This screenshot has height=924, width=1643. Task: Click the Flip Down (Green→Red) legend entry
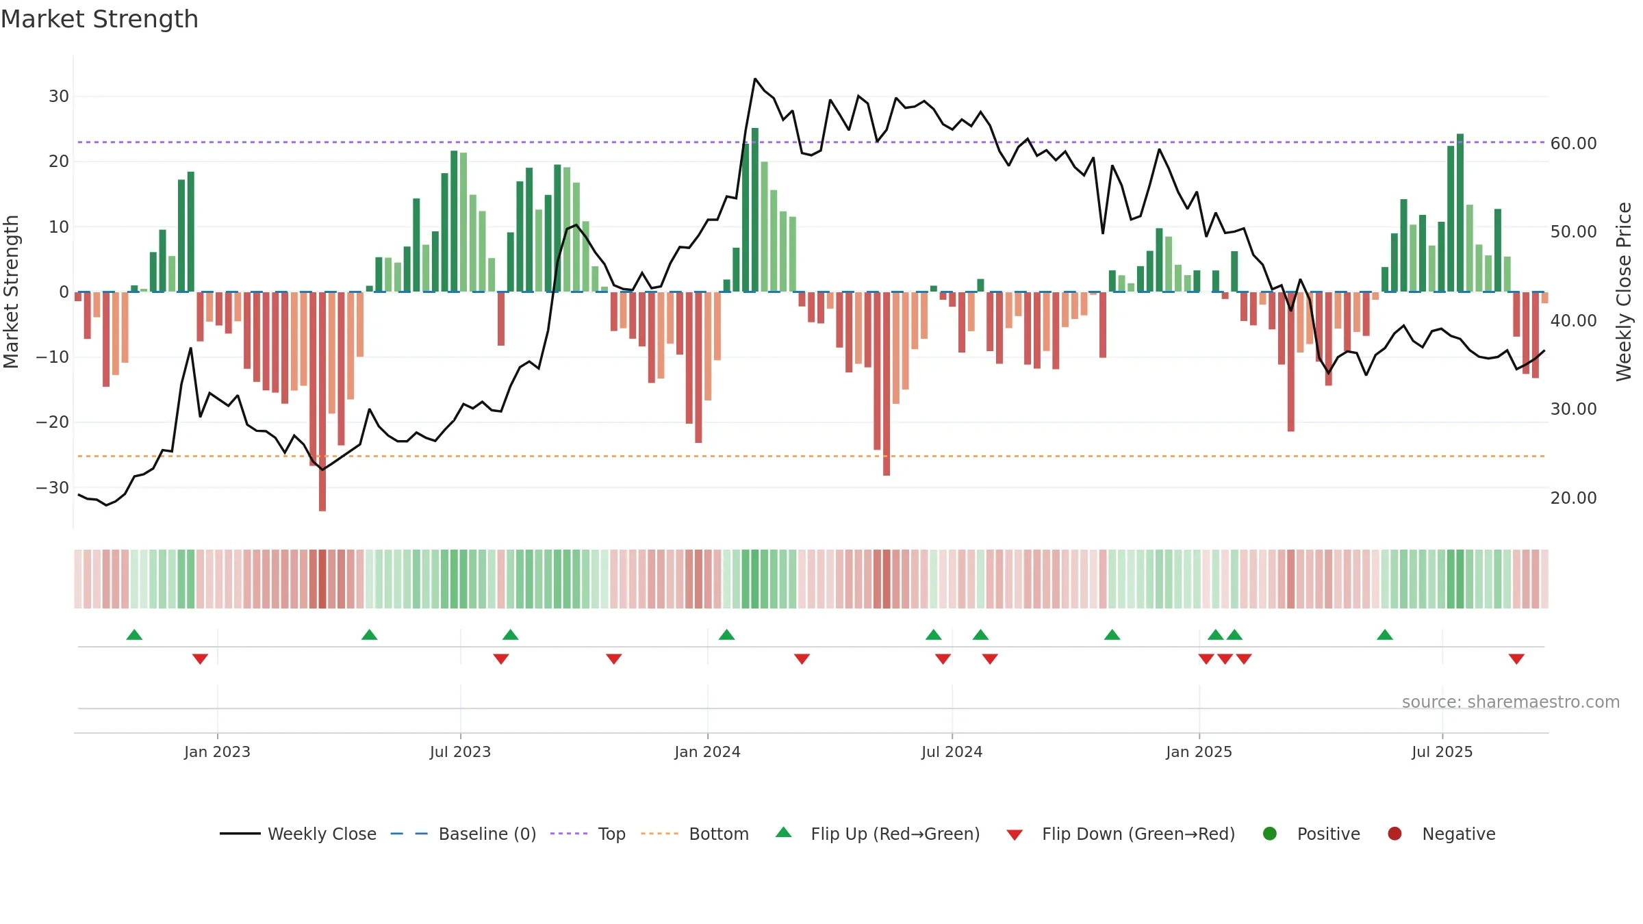click(1121, 834)
